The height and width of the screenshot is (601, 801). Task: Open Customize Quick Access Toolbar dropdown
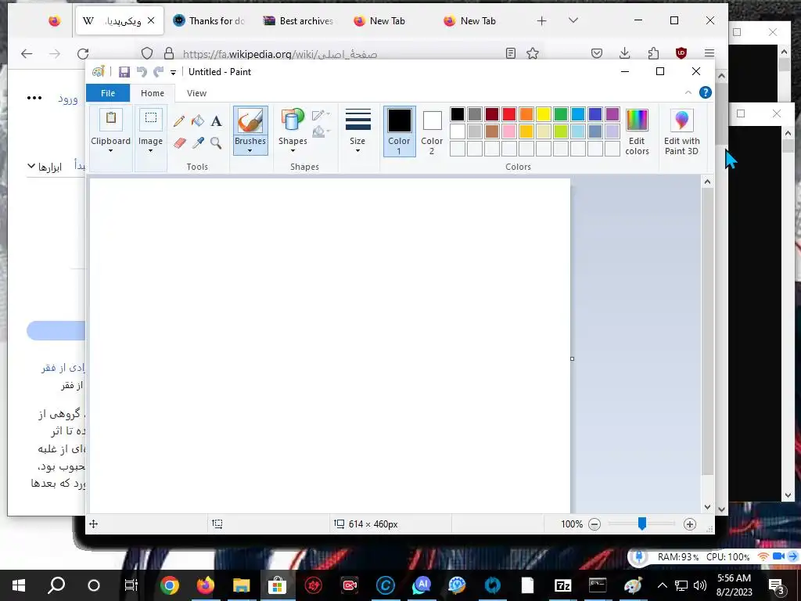click(173, 73)
